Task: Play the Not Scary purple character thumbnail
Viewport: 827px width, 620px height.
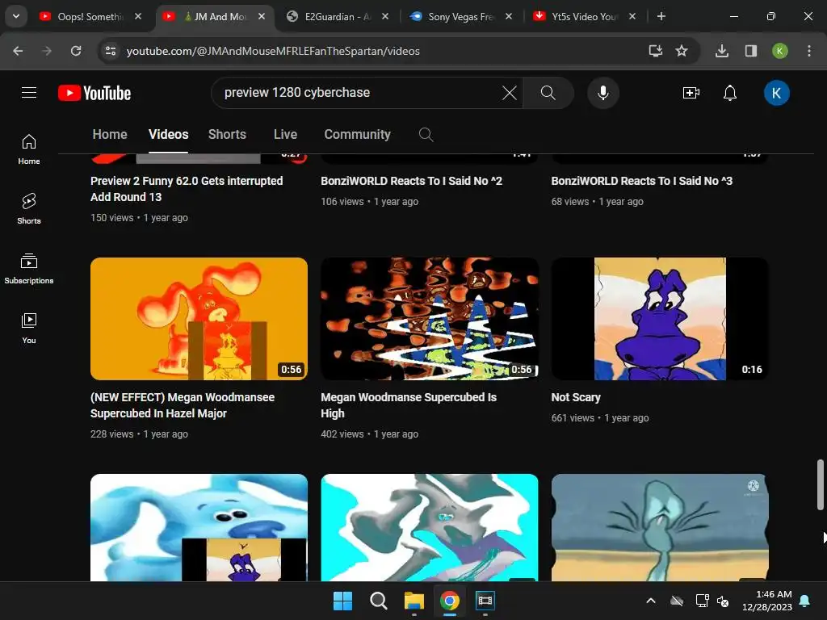Action: click(660, 318)
